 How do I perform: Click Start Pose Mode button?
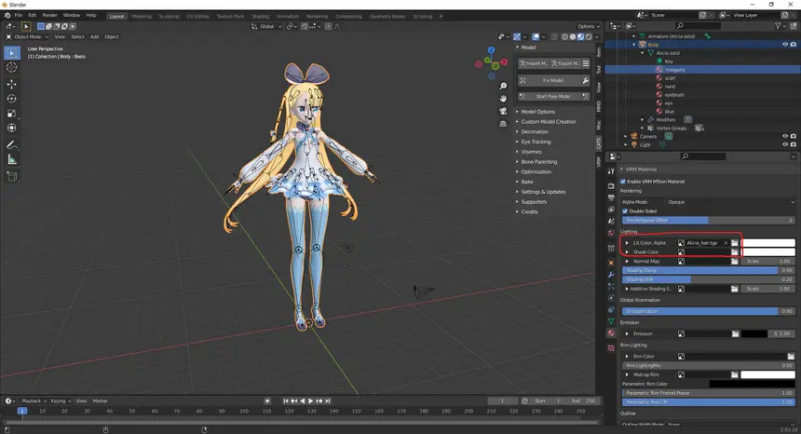click(x=553, y=97)
